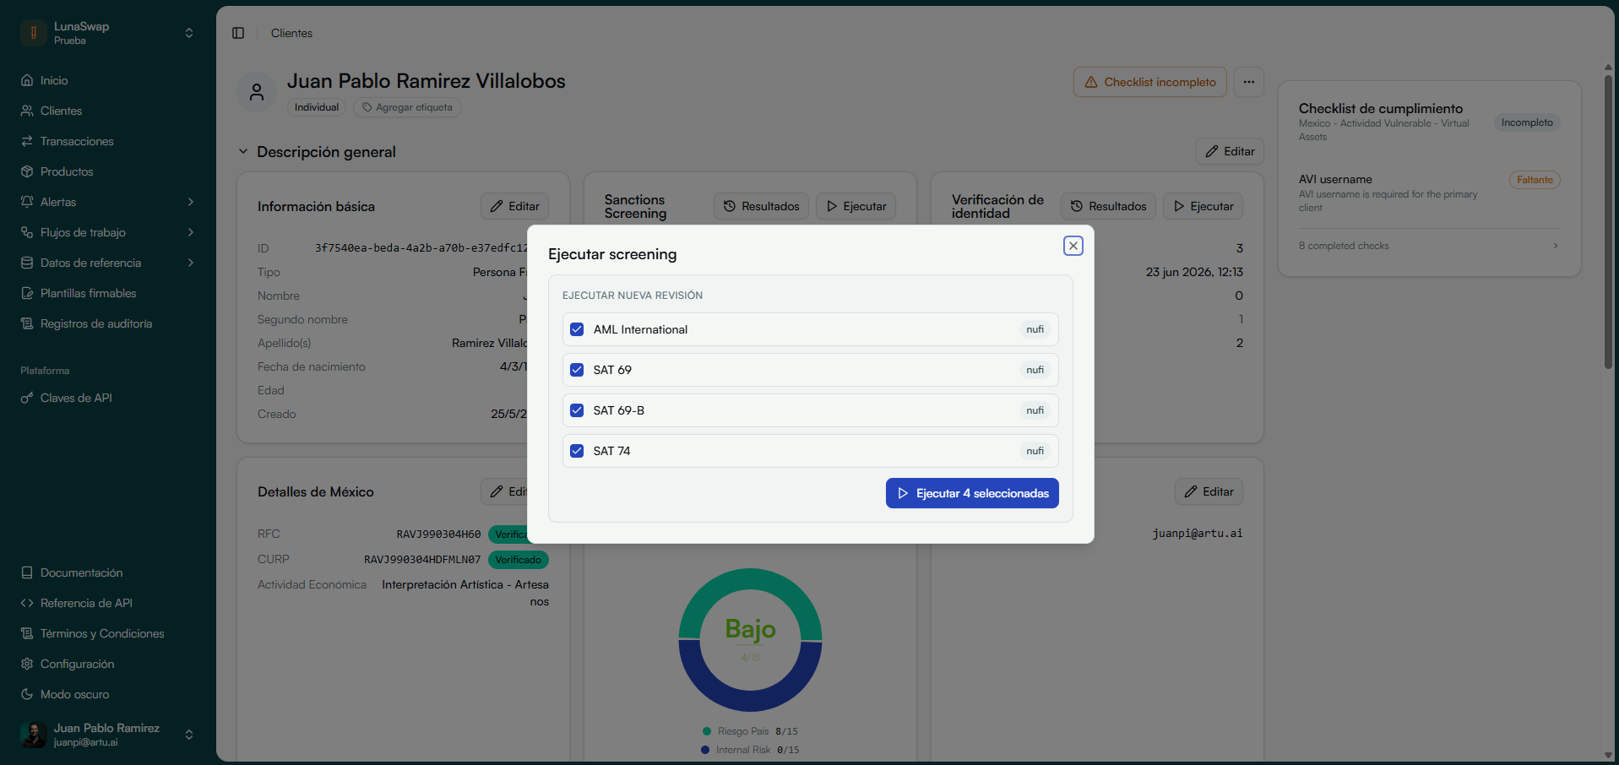Click the Transacciones arrows icon
The height and width of the screenshot is (765, 1619).
click(x=27, y=141)
